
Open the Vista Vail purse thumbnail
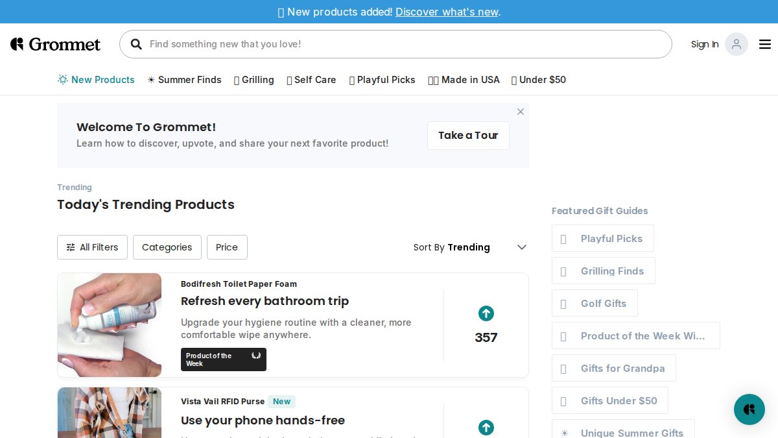[110, 413]
